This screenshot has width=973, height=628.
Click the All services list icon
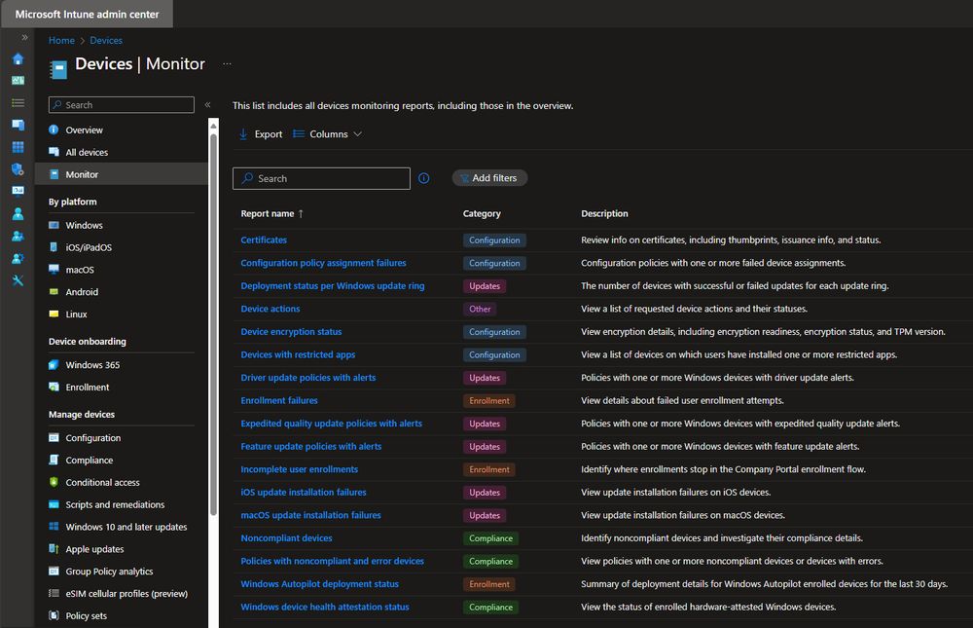click(18, 102)
